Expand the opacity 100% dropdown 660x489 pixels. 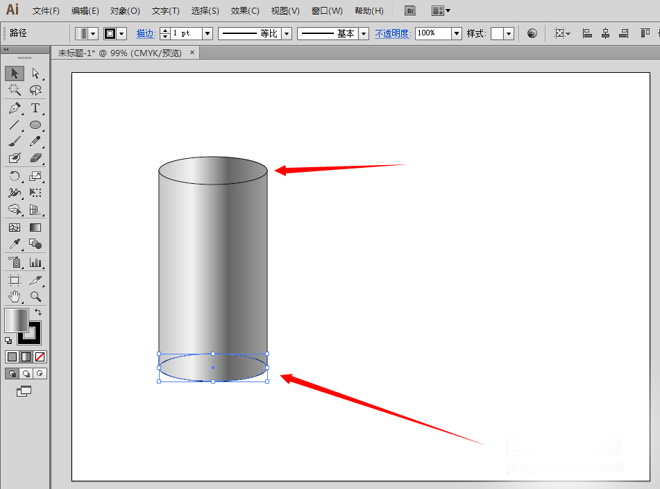457,34
